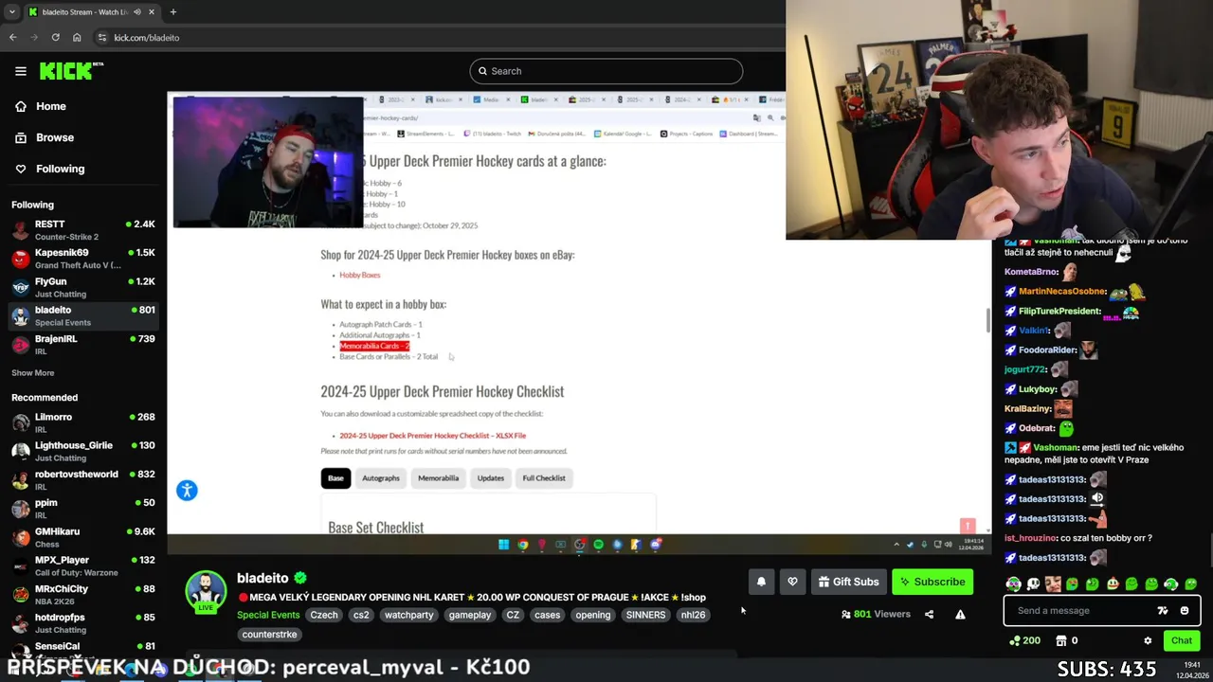This screenshot has width=1213, height=682.
Task: Open channel points 200 icon
Action: coord(1023,640)
